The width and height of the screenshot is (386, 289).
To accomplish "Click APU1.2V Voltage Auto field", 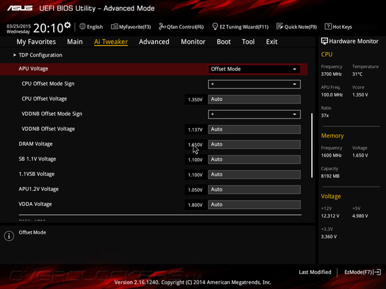I will [255, 190].
